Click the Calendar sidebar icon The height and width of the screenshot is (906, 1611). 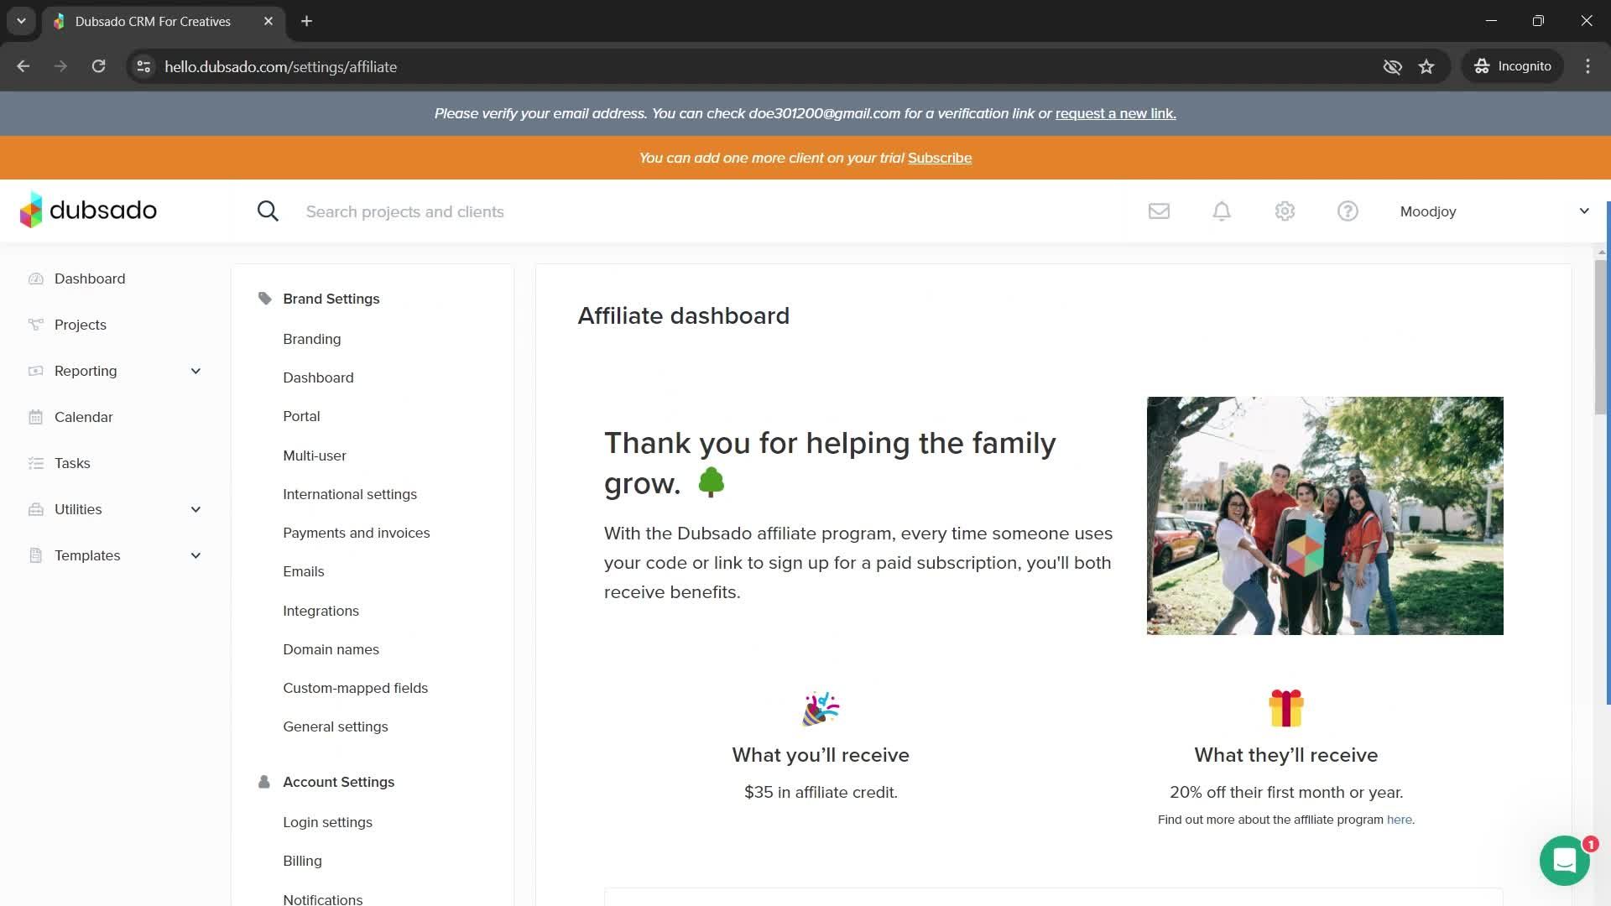pos(35,417)
